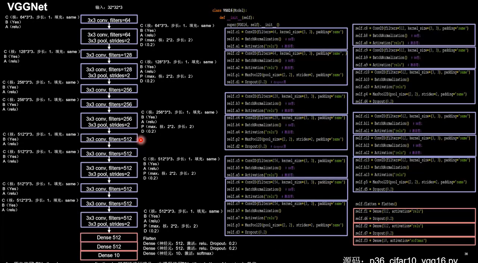
Task: Click the self.p4 MaxPool2D code line
Action: (411, 94)
